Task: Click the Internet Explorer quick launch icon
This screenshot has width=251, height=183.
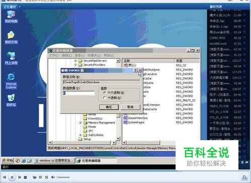Action: click(24, 161)
